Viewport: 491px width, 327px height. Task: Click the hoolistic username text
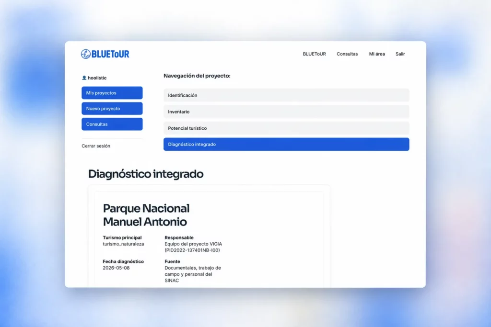[97, 78]
